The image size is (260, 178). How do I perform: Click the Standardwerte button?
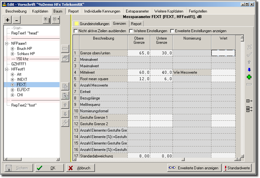[x=237, y=168]
